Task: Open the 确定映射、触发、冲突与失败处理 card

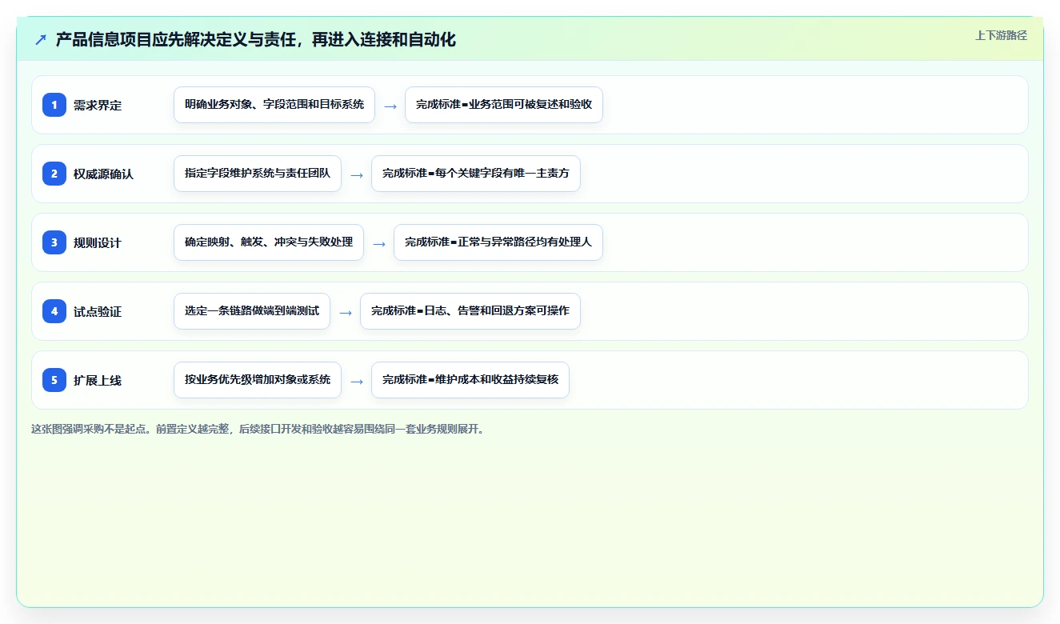Action: click(269, 242)
